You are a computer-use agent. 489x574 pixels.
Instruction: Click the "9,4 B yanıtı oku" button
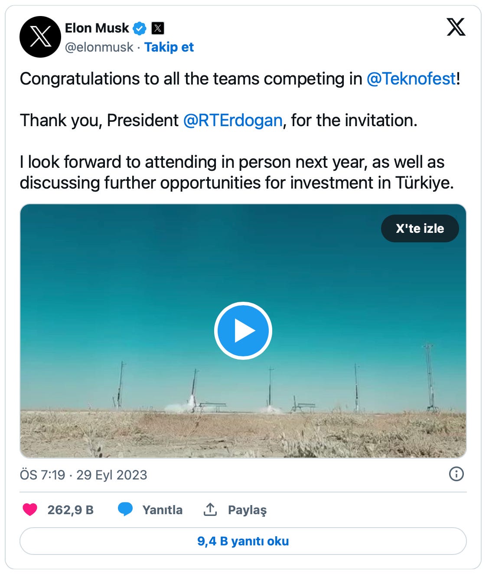pyautogui.click(x=243, y=541)
